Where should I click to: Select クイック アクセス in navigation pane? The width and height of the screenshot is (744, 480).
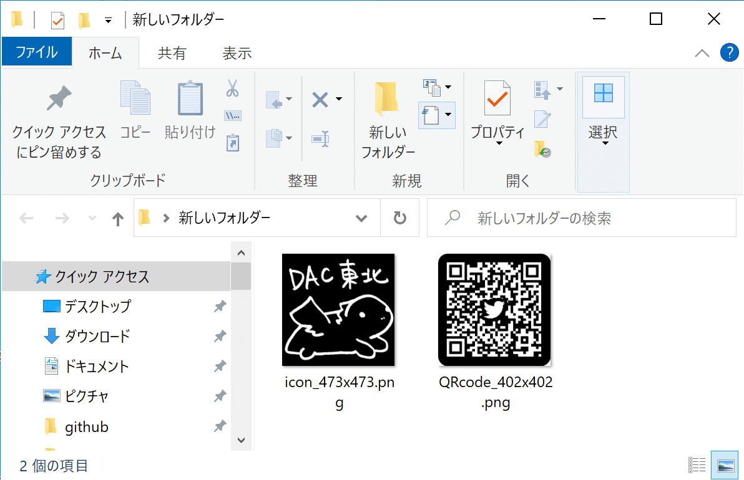[x=116, y=276]
